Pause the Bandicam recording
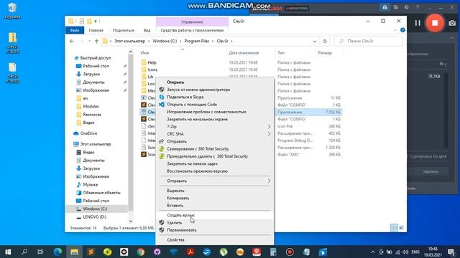Image resolution: width=460 pixels, height=258 pixels. tap(418, 23)
